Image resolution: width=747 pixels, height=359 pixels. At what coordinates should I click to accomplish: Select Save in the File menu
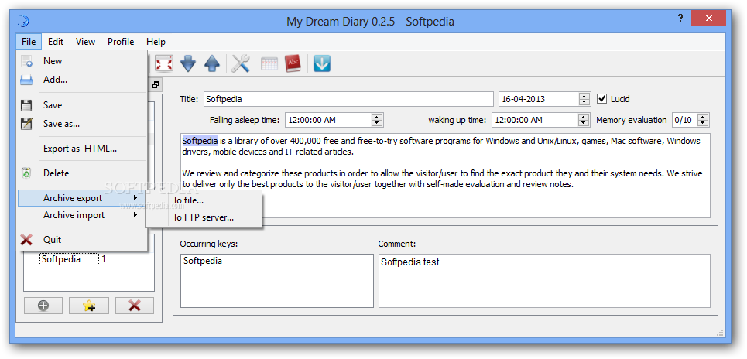pos(82,105)
